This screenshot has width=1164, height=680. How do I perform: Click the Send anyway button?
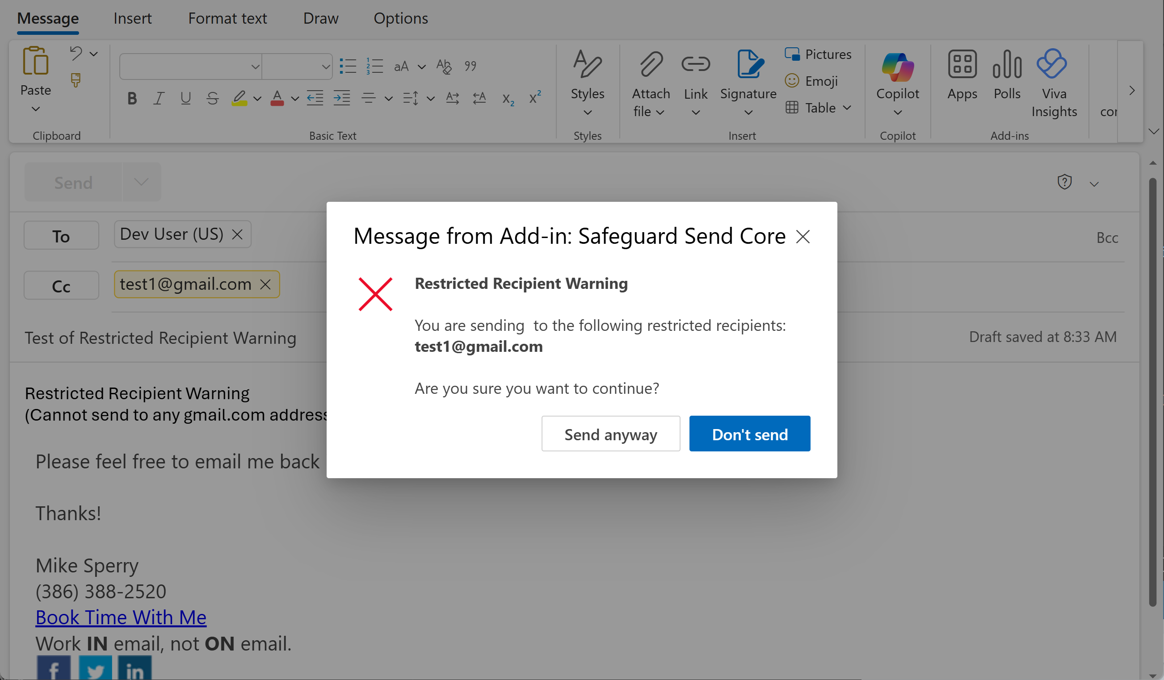[x=611, y=434]
